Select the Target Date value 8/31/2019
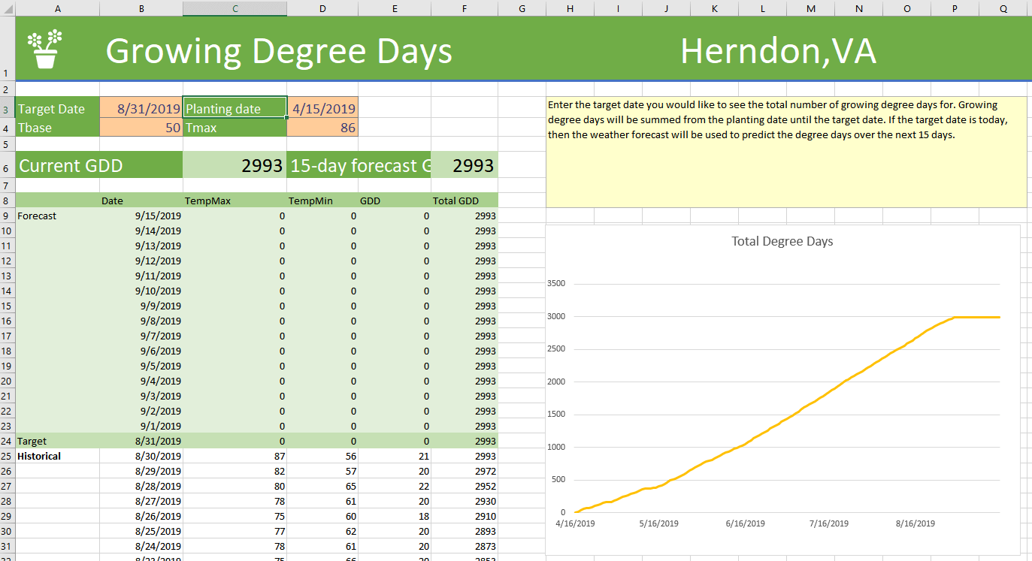Image resolution: width=1032 pixels, height=561 pixels. coord(141,109)
